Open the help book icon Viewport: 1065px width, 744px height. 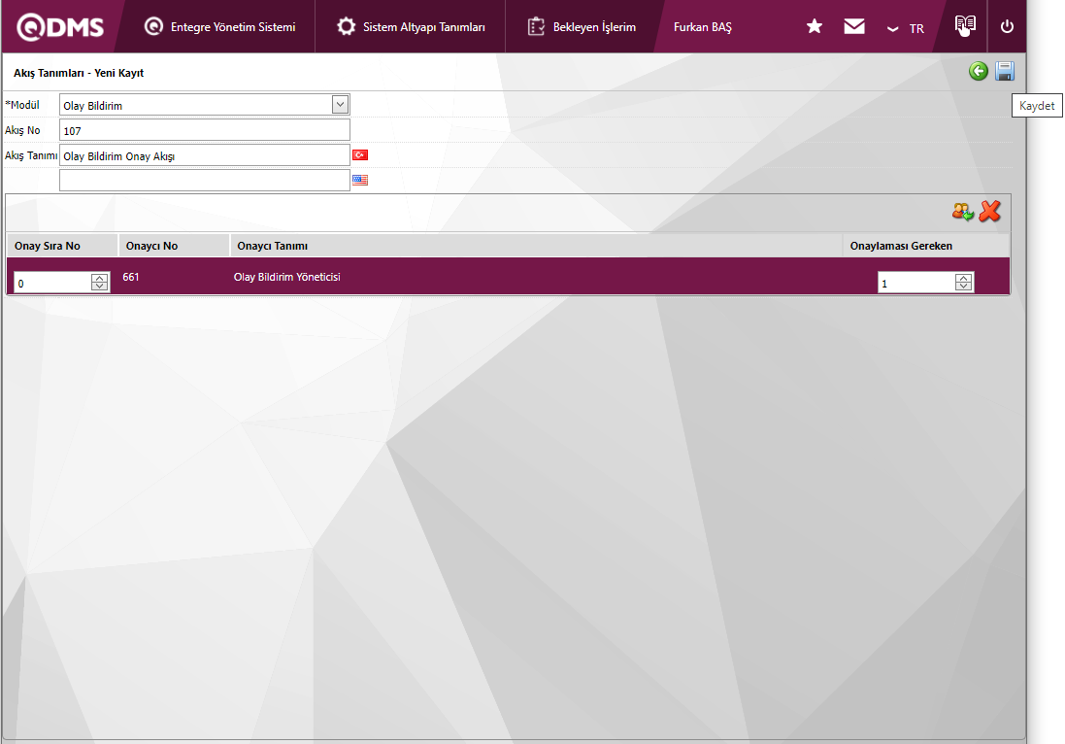(x=965, y=26)
